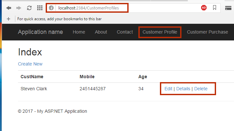Open the Customer Purchase menu item
Viewport: 234px width, 131px height.
point(208,32)
